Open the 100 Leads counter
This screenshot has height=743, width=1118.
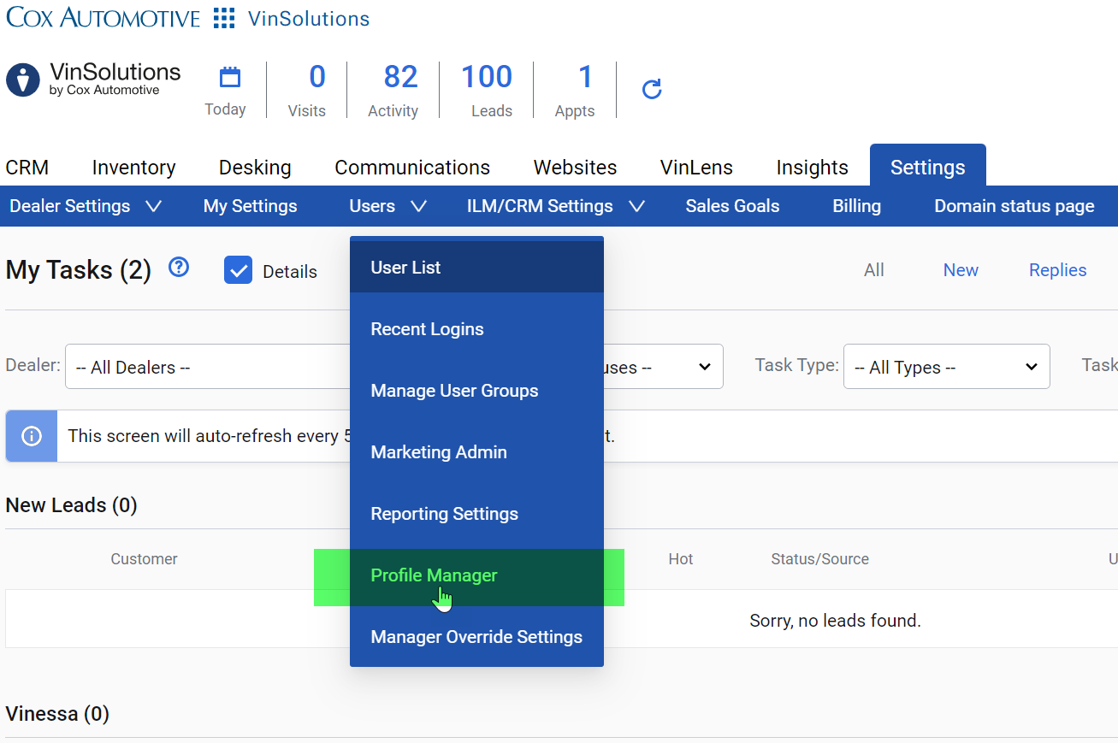(x=488, y=90)
